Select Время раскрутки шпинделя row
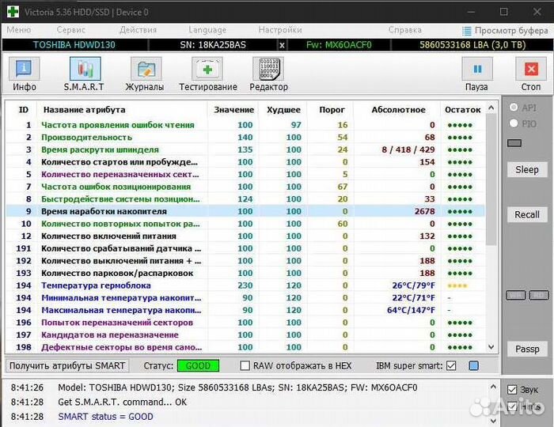Screen dimensions: 554x427 click(x=245, y=149)
